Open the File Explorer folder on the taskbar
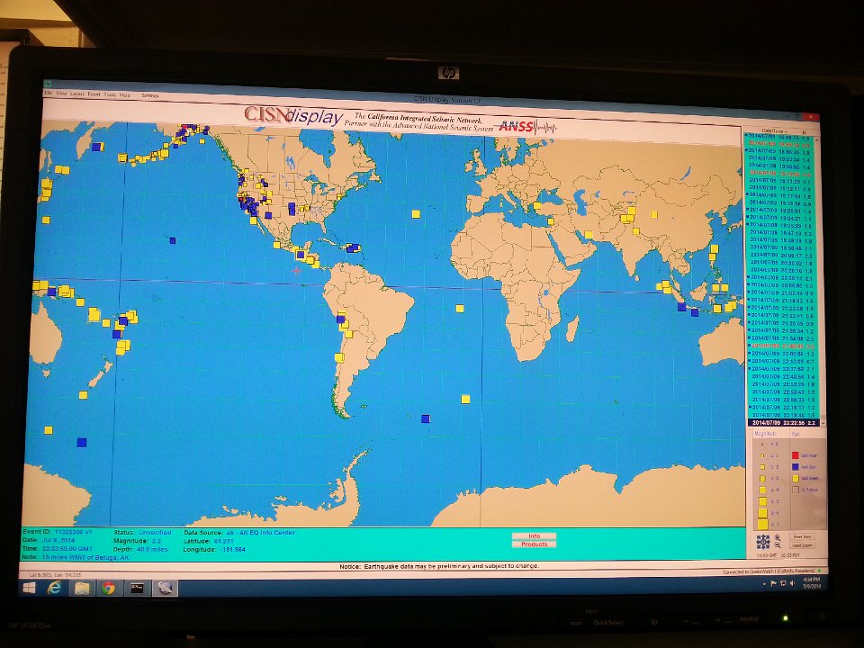The height and width of the screenshot is (648, 864). pyautogui.click(x=82, y=588)
